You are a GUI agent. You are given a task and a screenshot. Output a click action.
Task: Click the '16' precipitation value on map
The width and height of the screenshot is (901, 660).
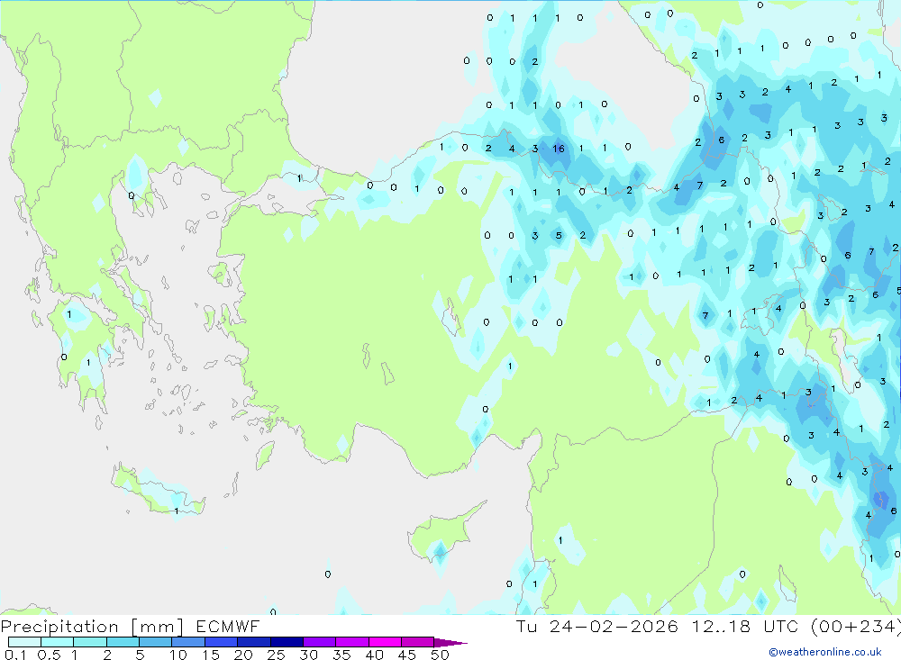pos(559,149)
